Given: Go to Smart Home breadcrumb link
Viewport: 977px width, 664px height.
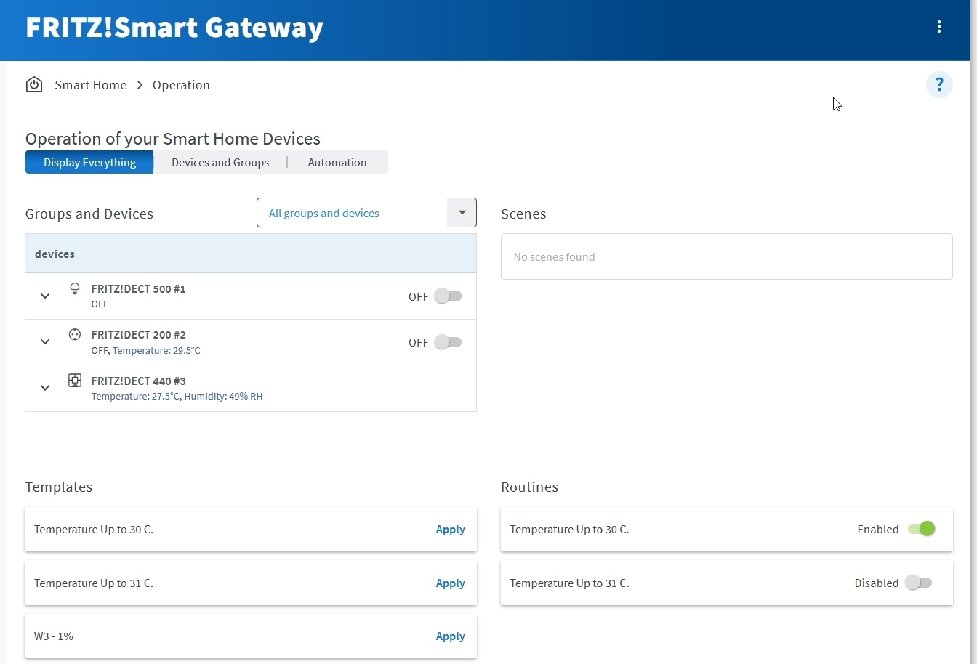Looking at the screenshot, I should pyautogui.click(x=91, y=85).
